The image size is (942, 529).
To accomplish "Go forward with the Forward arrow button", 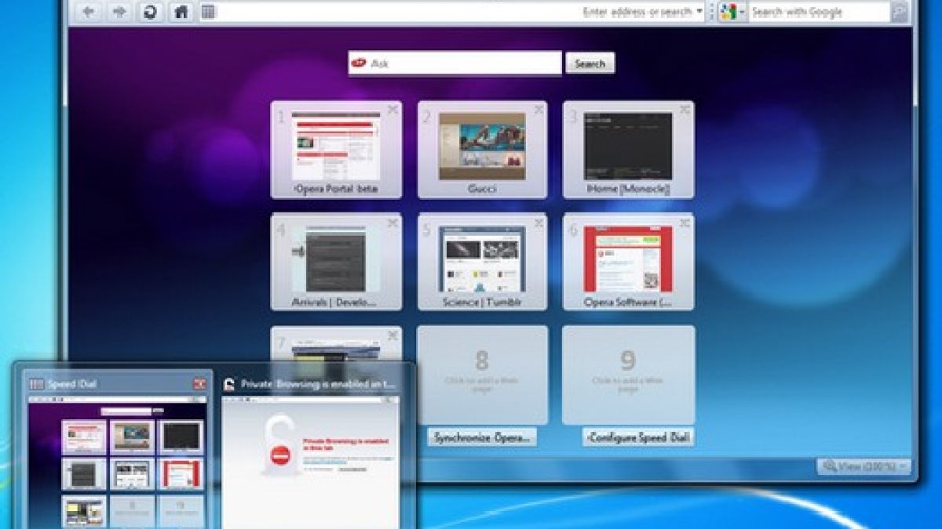I will pos(120,12).
